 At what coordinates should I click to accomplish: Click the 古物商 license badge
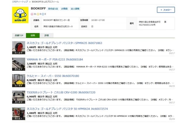pyautogui.click(x=64, y=9)
